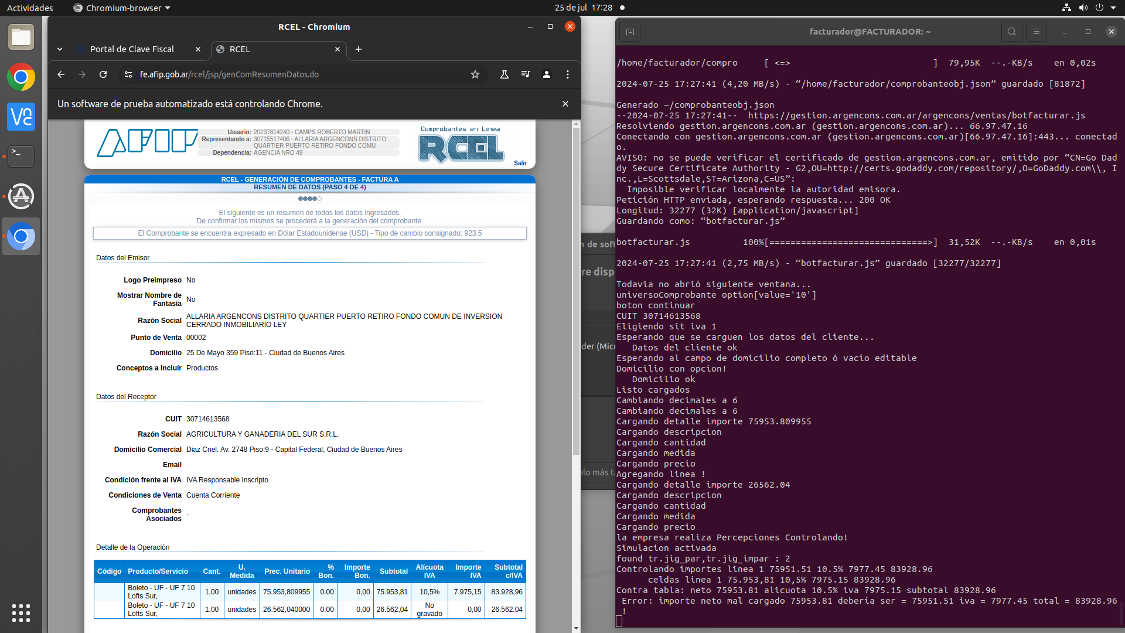Click IVA Responsable Inscripto value
The width and height of the screenshot is (1125, 633).
tap(227, 480)
